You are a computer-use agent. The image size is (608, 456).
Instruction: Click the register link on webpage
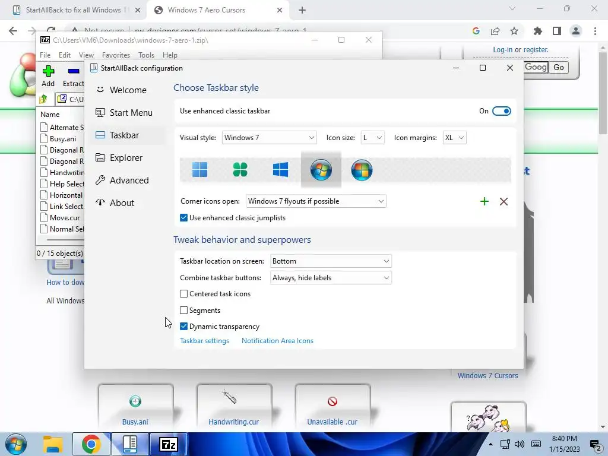click(x=536, y=50)
